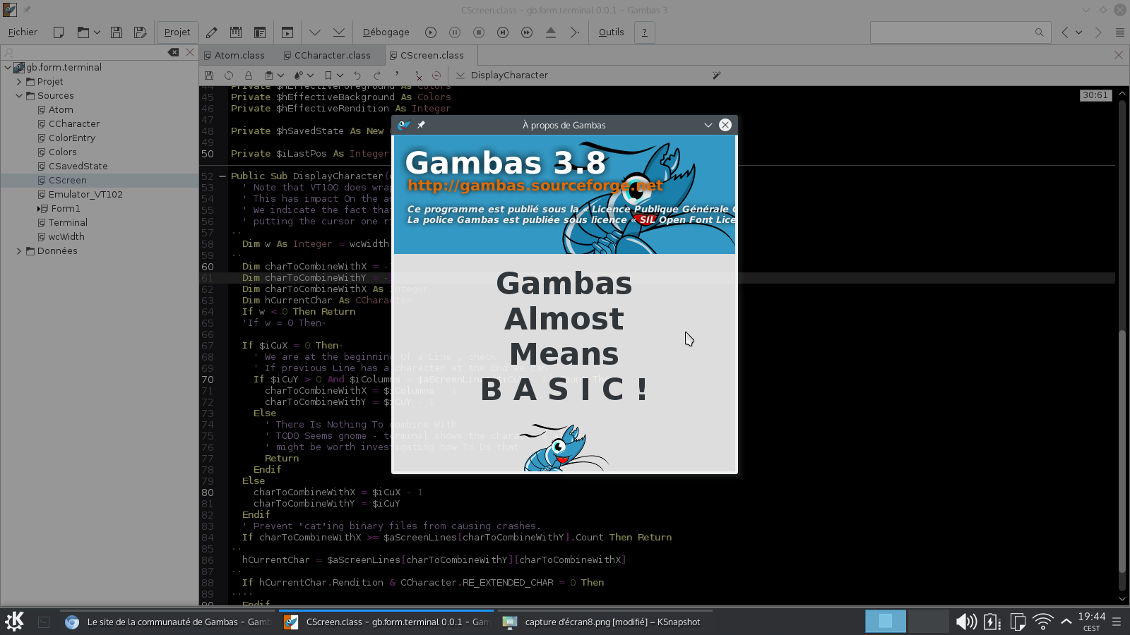Close the project tree filter bar
This screenshot has width=1130, height=635.
[x=190, y=52]
